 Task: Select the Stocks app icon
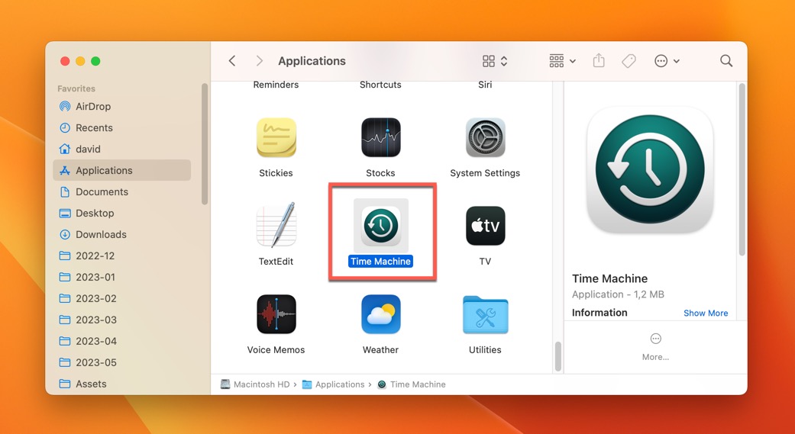tap(381, 138)
